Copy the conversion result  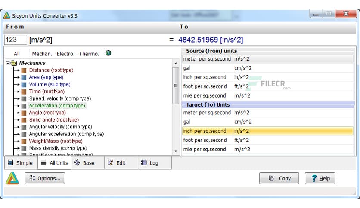point(279,178)
